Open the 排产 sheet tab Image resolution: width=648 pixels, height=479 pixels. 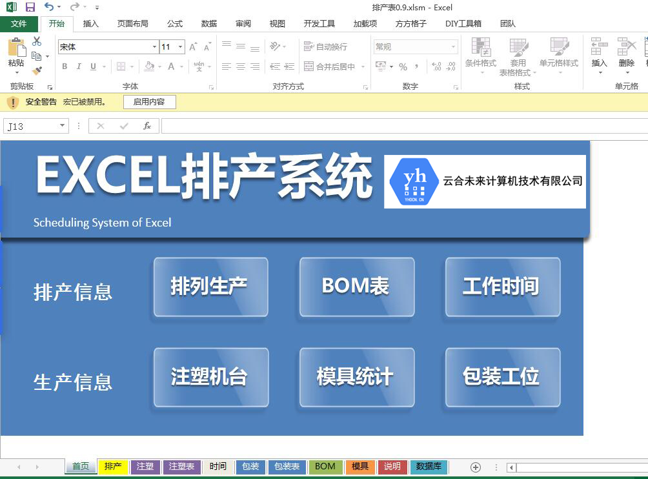113,466
